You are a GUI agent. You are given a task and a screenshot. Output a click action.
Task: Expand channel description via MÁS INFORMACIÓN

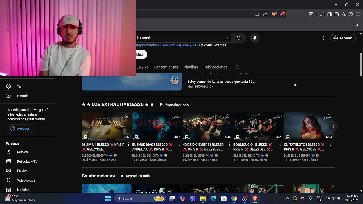coord(201,87)
